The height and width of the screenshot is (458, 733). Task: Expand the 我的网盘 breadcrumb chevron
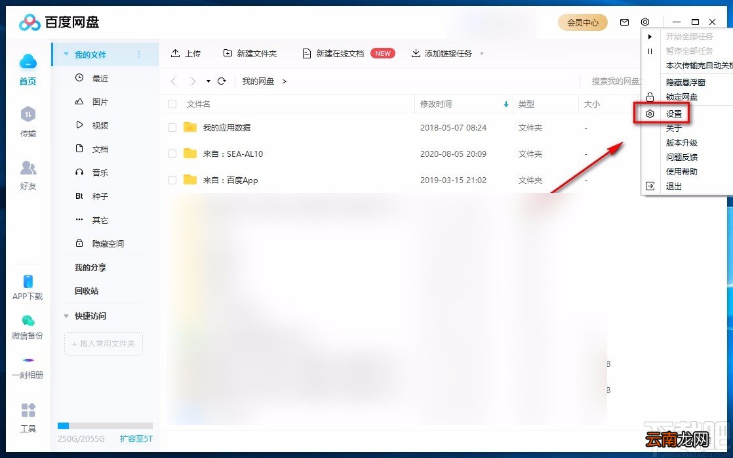(285, 81)
